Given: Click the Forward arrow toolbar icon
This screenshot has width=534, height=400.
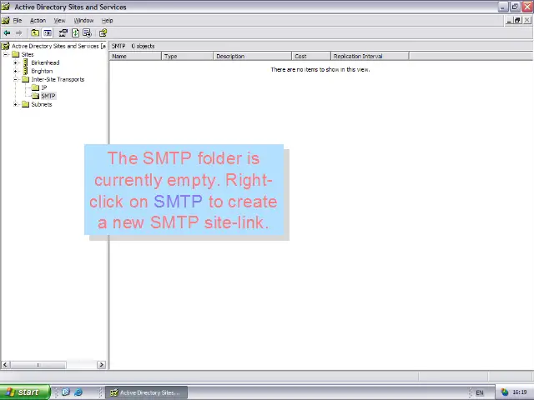Looking at the screenshot, I should (18, 33).
